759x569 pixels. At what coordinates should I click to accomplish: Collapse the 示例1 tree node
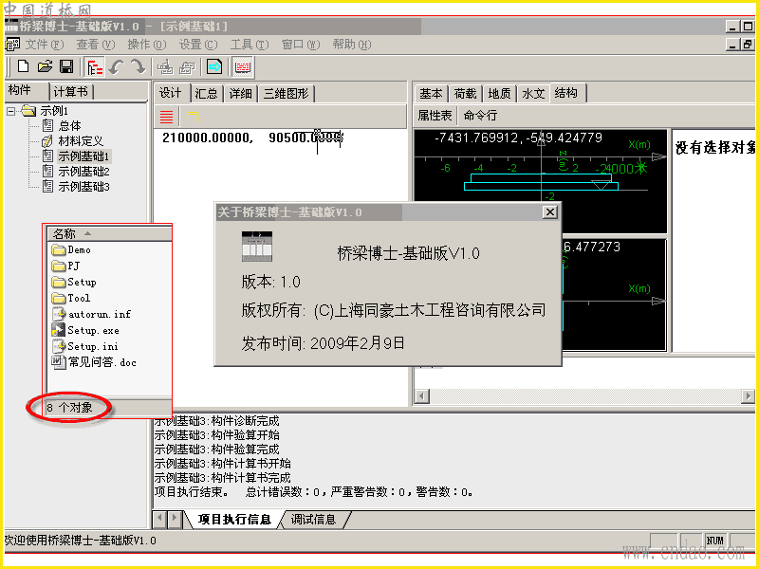10,111
